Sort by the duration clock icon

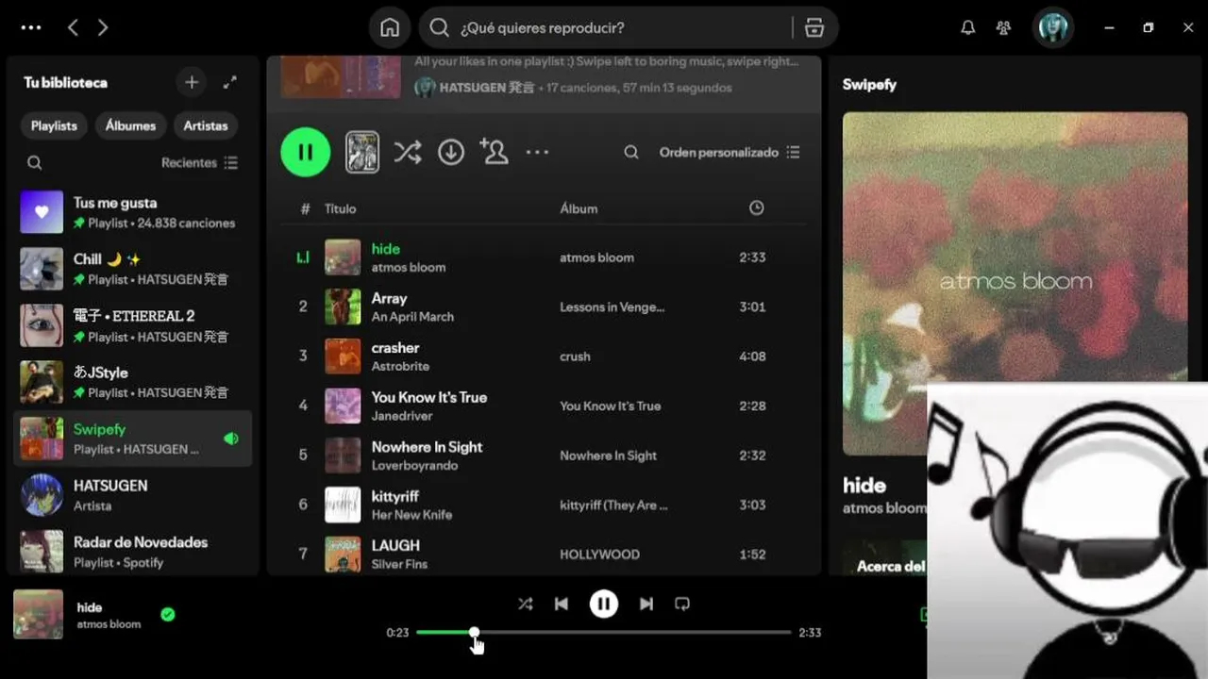(x=756, y=208)
